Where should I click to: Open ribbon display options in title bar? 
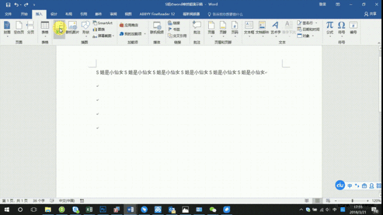click(x=338, y=4)
